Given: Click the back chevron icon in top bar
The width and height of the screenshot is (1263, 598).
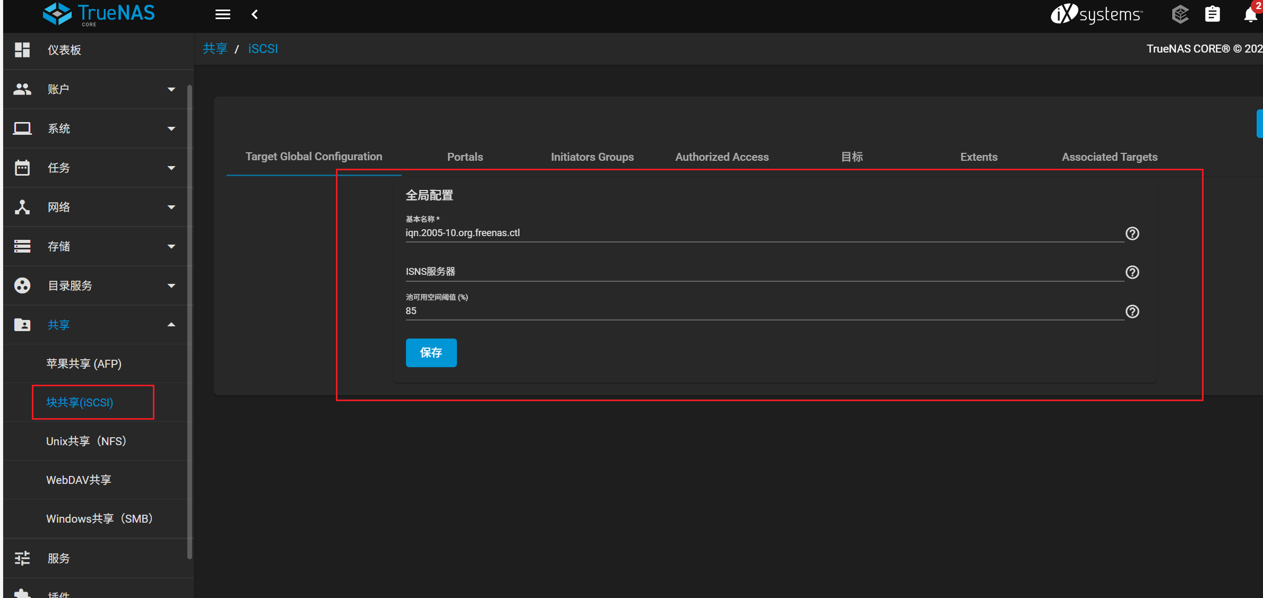Looking at the screenshot, I should tap(255, 14).
